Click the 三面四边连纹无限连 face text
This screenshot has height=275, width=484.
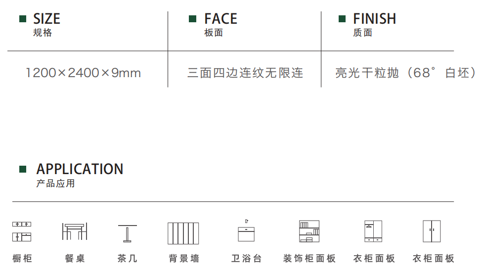point(245,73)
